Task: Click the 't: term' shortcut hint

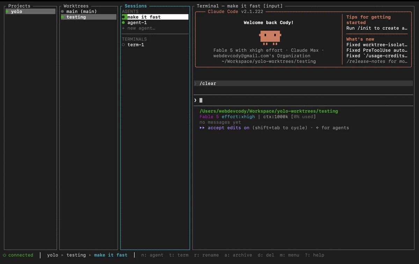Action: 179,255
